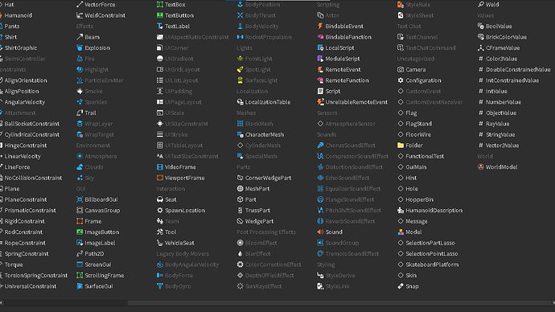Click the Camera icon
Screen dimensions: 555x312
[x=401, y=70]
